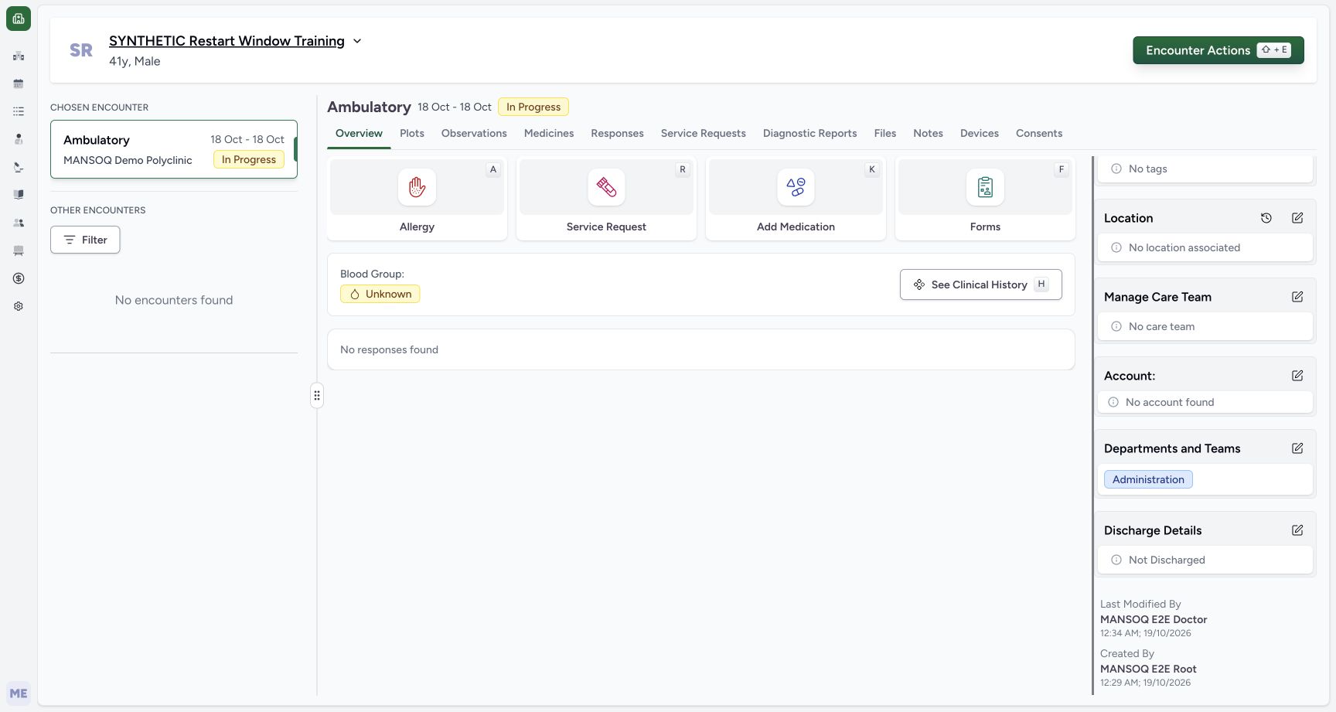
Task: Click the panel resize drag handle
Action: (317, 396)
